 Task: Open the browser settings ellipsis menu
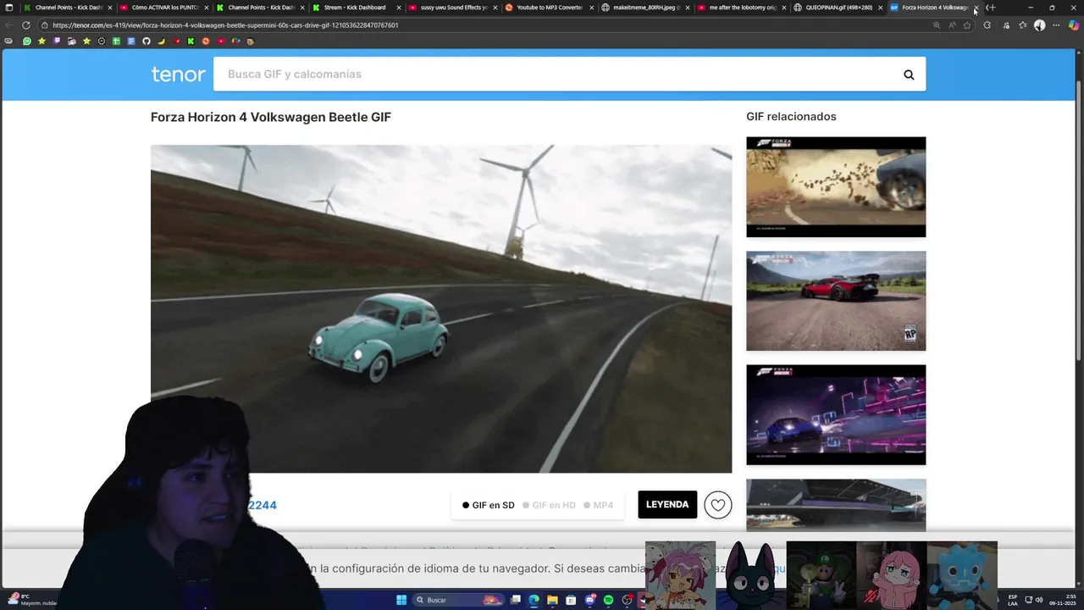(x=1056, y=25)
